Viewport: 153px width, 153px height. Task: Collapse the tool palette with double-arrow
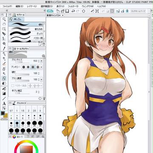pos(6,11)
